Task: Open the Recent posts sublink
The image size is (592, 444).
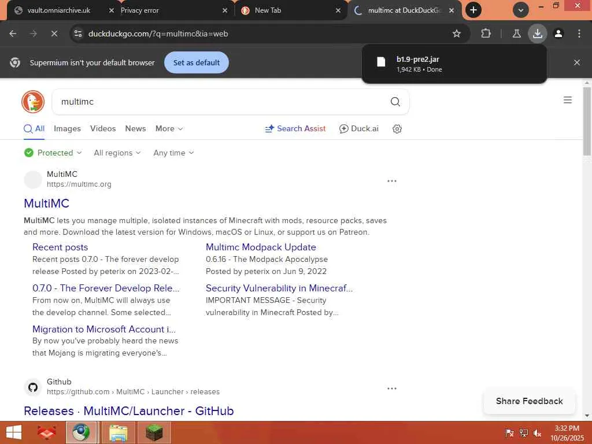Action: pos(60,247)
